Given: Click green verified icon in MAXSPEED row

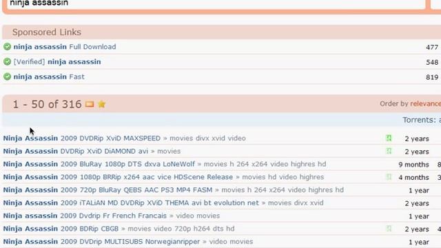Looking at the screenshot, I should 389,138.
